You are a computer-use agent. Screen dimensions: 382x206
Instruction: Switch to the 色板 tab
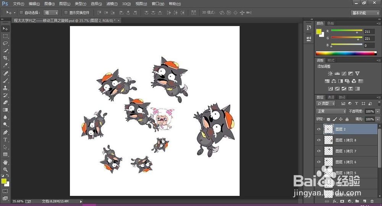point(330,23)
